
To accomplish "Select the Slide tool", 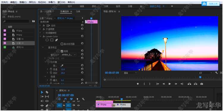I will tap(47, 101).
